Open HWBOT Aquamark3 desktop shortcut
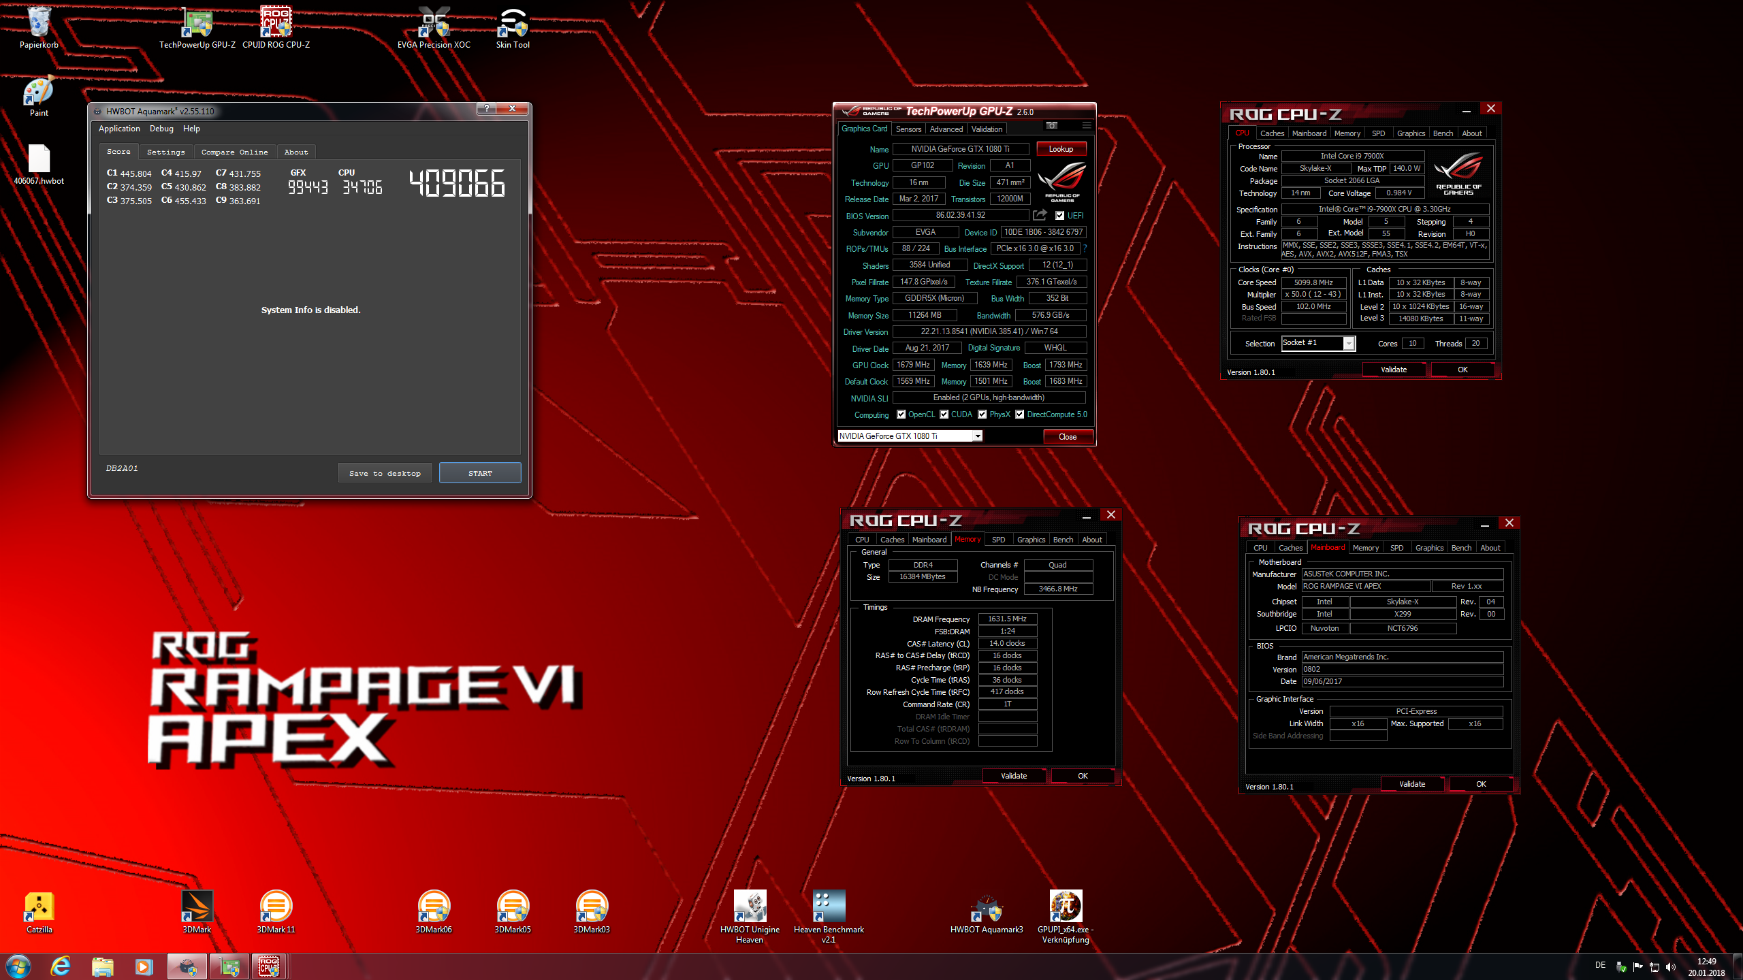The width and height of the screenshot is (1743, 980). [x=987, y=912]
